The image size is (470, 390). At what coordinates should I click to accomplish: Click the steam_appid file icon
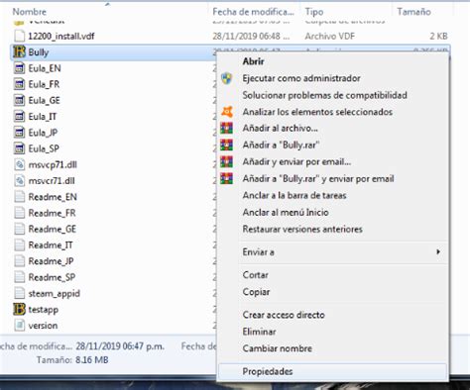pos(20,293)
